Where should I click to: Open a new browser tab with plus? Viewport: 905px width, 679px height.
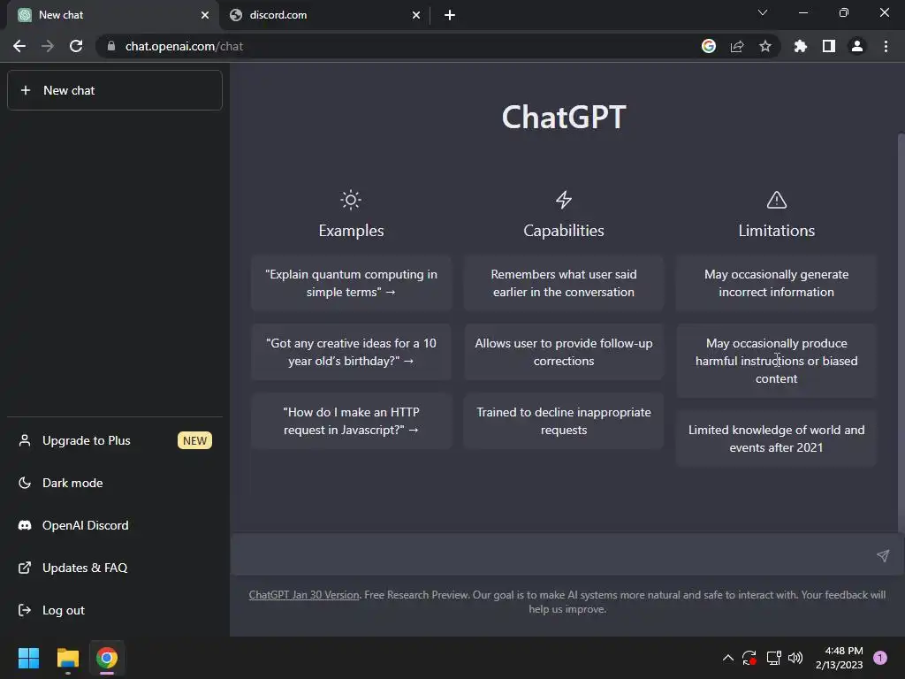click(450, 15)
